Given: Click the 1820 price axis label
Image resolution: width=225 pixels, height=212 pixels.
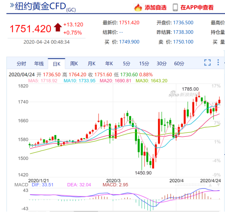Looking at the screenshot, I should pos(23,86).
